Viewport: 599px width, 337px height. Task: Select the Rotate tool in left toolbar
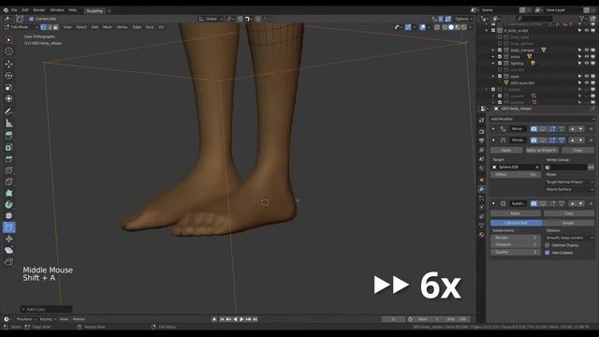click(8, 76)
